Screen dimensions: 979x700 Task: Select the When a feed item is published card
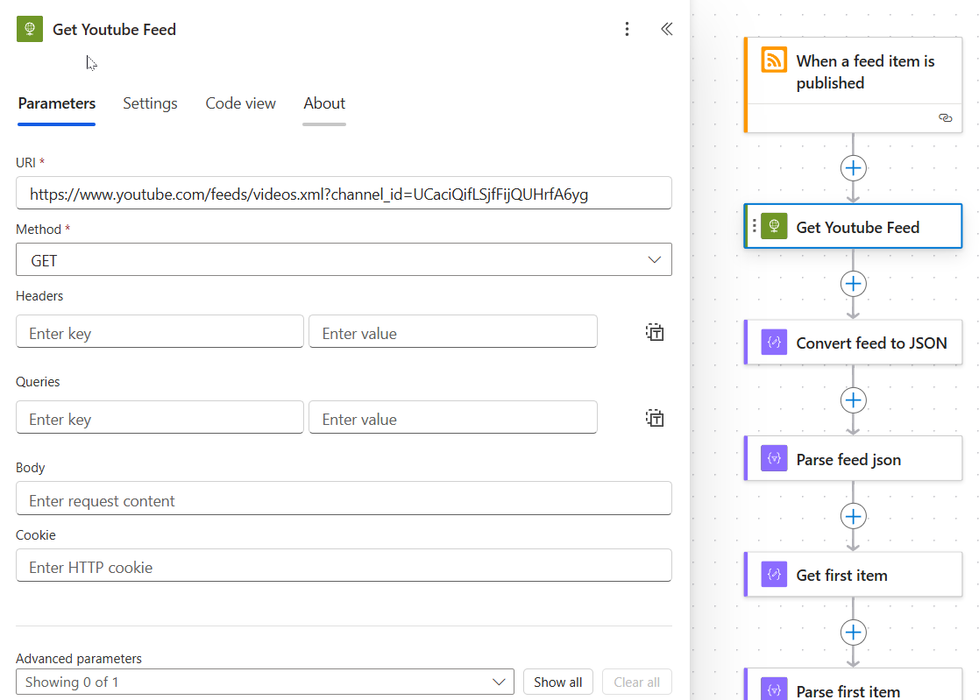pyautogui.click(x=853, y=85)
